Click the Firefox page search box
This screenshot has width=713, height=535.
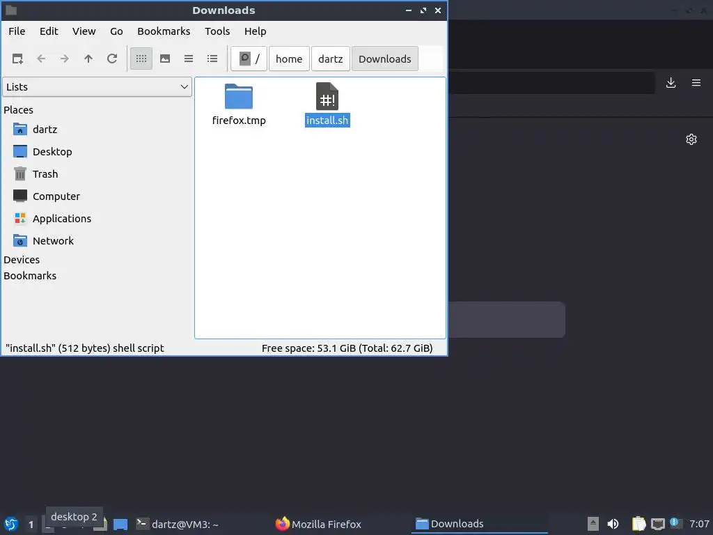(x=507, y=319)
